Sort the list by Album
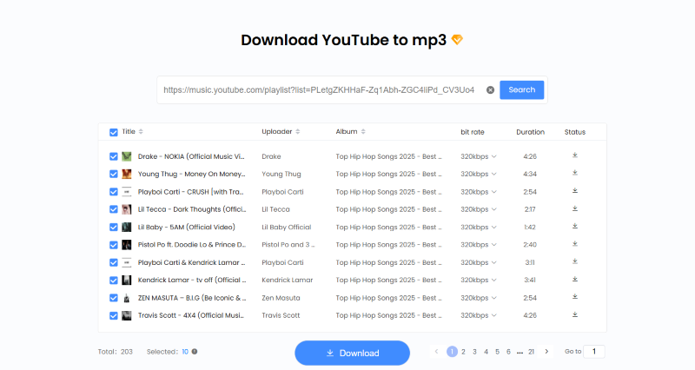Screen dimensions: 695x370 [x=363, y=132]
